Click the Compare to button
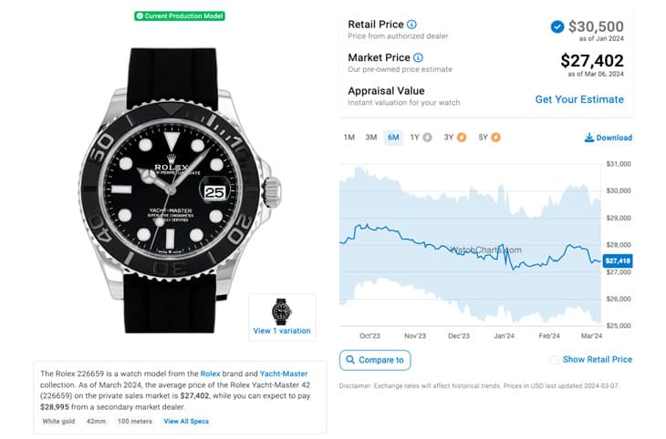 coord(375,360)
